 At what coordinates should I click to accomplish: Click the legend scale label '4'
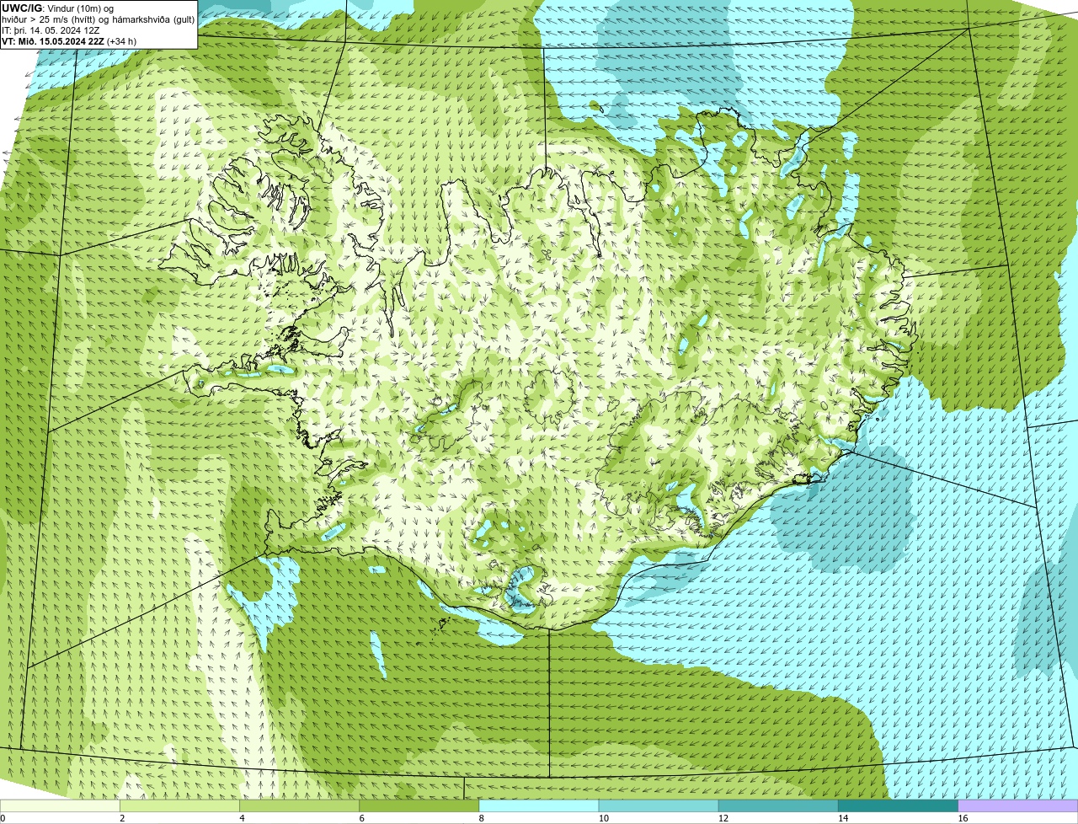(242, 818)
